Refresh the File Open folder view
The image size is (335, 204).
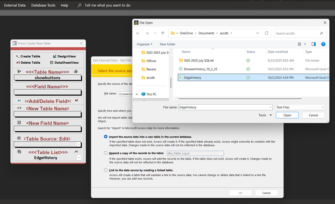tap(267, 33)
